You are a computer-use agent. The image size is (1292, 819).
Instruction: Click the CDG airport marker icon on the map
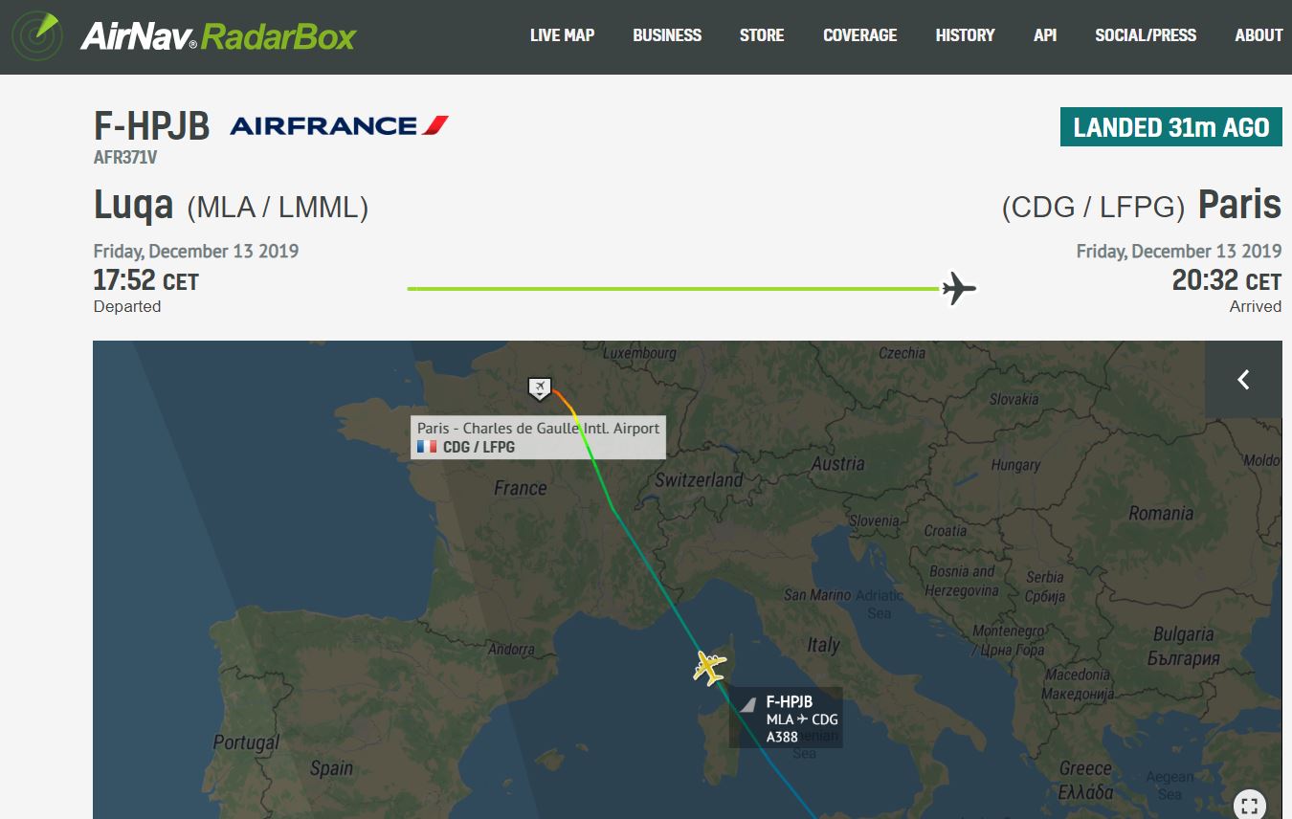tap(540, 388)
